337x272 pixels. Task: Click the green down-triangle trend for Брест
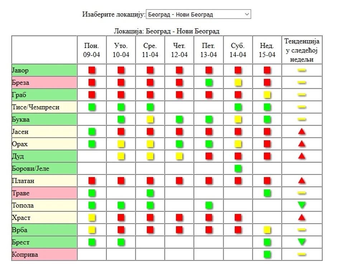(x=302, y=242)
